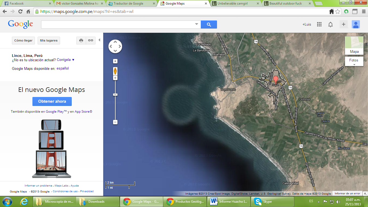Open the Google apps grid icon
The image size is (368, 207).
click(319, 24)
